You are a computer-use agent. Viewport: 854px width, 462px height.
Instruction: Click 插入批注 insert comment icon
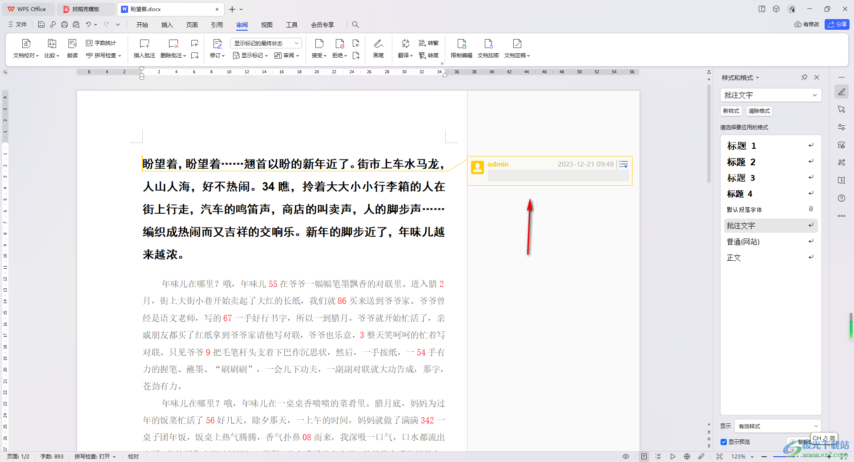tap(145, 44)
